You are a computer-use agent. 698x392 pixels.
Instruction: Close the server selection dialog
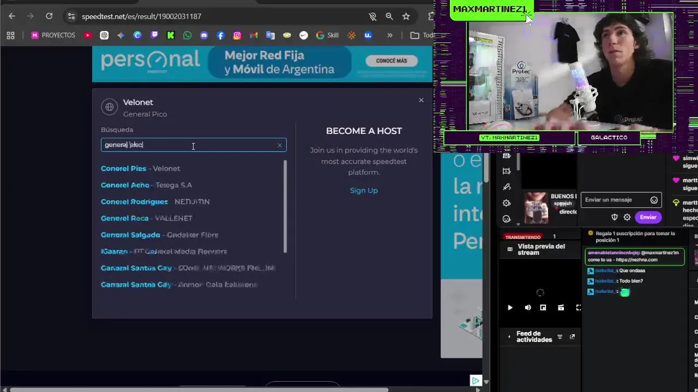click(421, 100)
